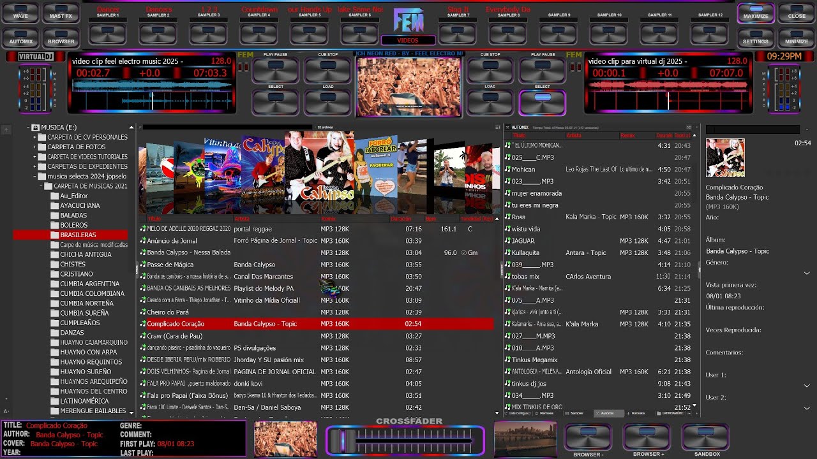
Task: Switch to Sampler sidelist tab
Action: pos(577,413)
